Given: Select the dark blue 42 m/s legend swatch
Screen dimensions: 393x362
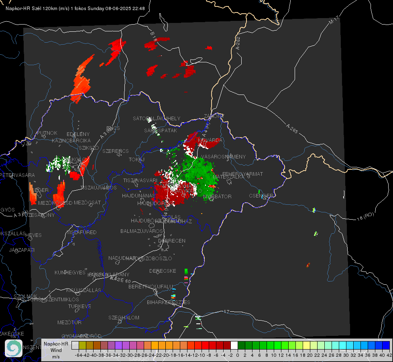Looking at the screenshot, I should [386, 345].
